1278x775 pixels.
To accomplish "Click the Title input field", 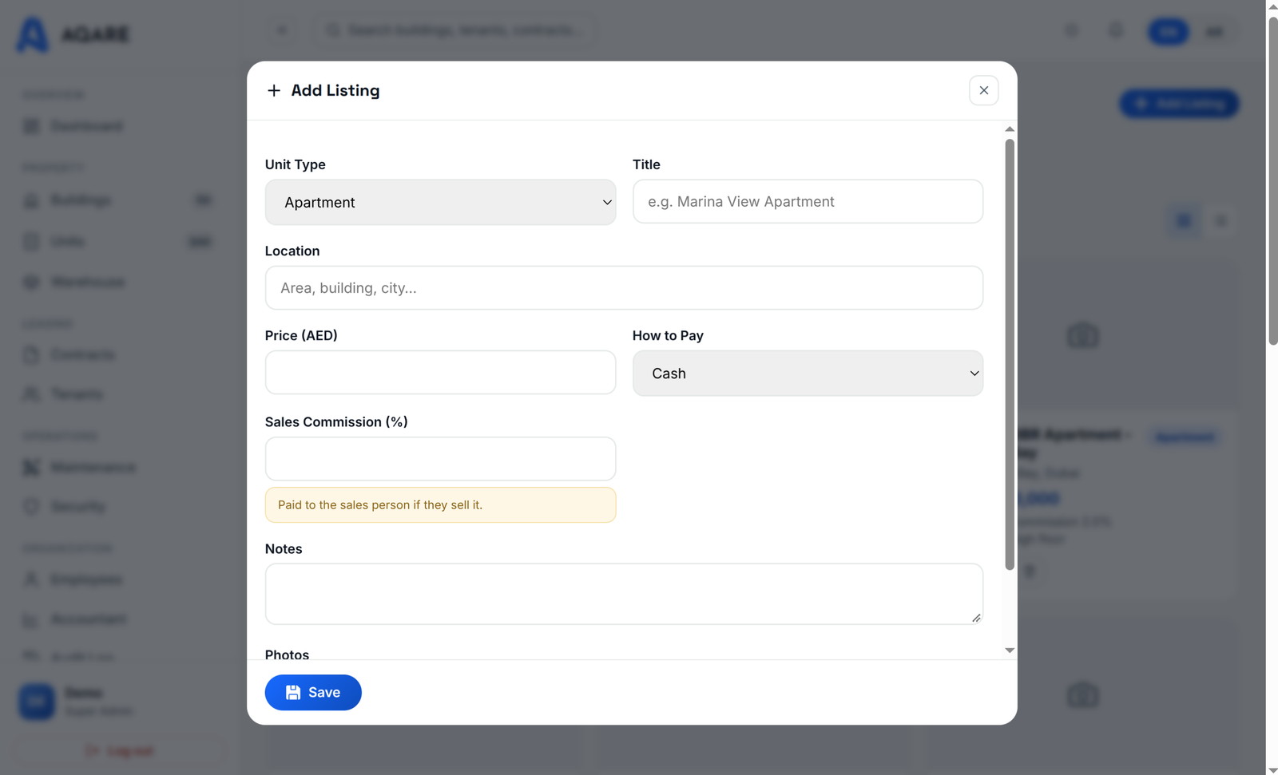I will (x=808, y=201).
